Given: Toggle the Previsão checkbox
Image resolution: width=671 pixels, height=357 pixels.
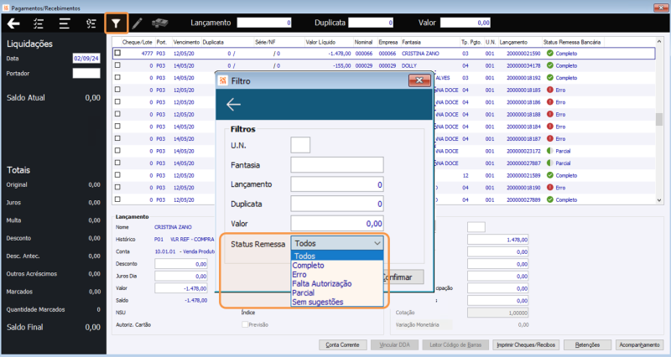Looking at the screenshot, I should pyautogui.click(x=245, y=324).
